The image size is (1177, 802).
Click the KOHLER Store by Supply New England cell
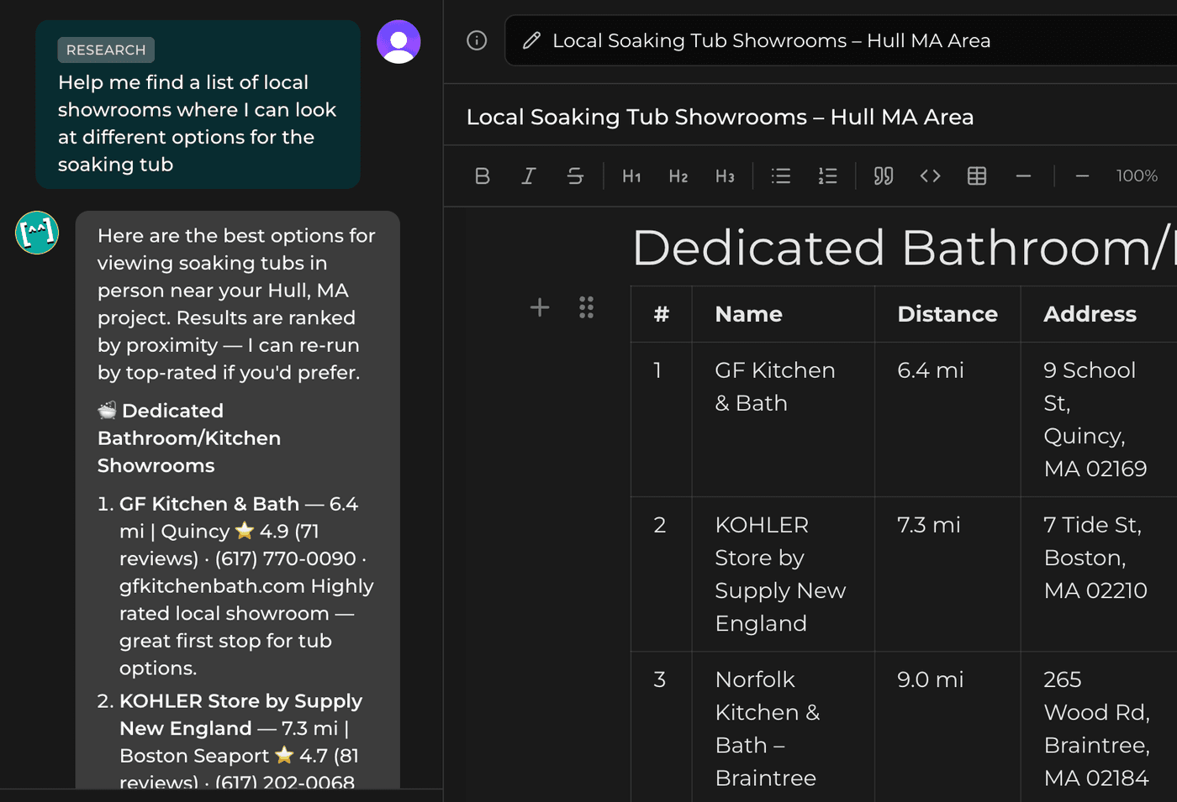coord(784,574)
